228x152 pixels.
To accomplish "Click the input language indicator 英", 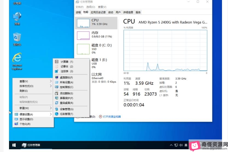I will tap(186, 145).
